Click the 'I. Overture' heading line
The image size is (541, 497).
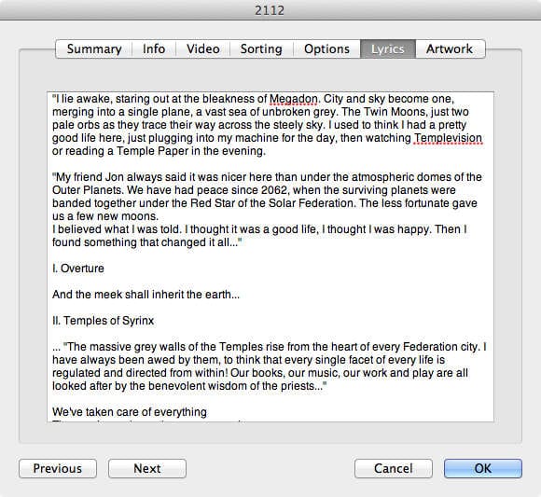pos(78,269)
